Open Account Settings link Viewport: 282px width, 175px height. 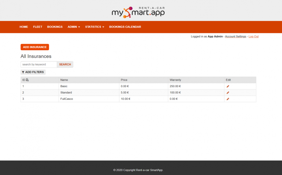[235, 37]
